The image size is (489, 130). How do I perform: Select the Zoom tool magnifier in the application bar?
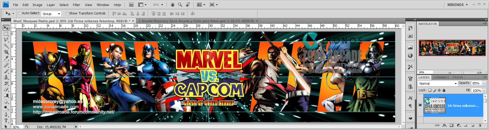coord(180,5)
